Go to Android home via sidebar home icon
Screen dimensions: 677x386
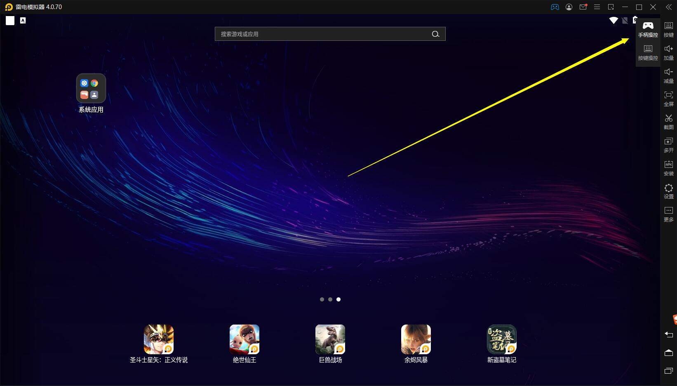[x=669, y=353]
